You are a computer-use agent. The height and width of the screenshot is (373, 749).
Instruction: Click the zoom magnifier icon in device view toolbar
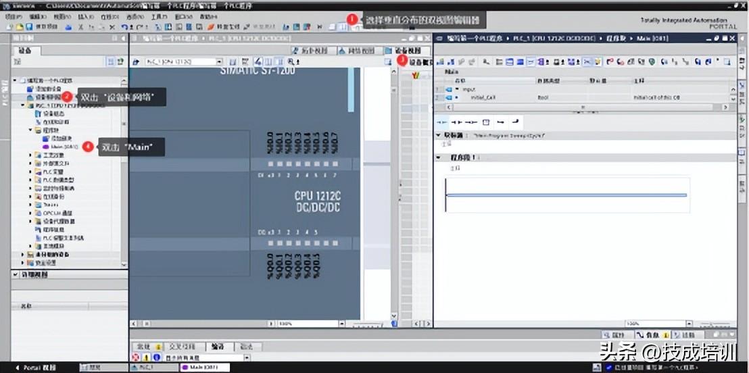click(290, 61)
